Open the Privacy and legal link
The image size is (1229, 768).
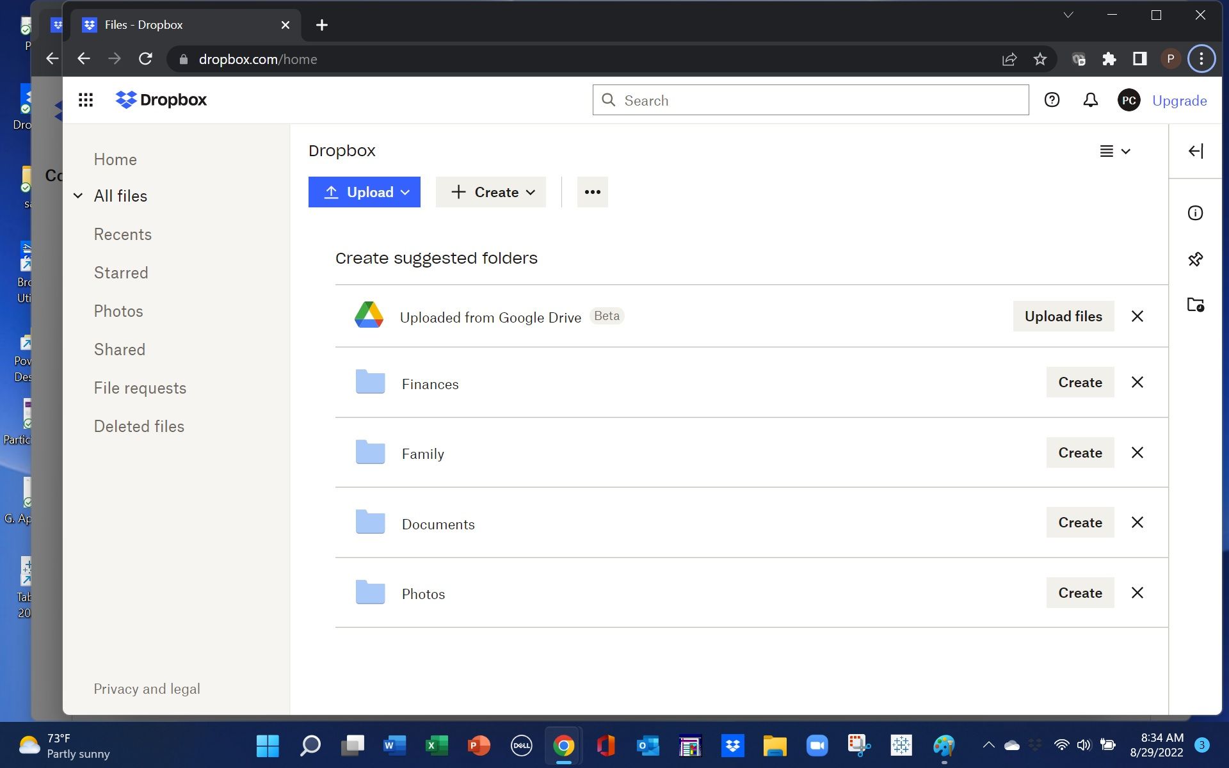tap(147, 689)
